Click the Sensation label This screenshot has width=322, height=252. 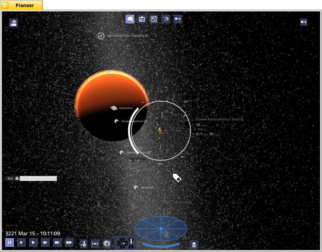(147, 188)
